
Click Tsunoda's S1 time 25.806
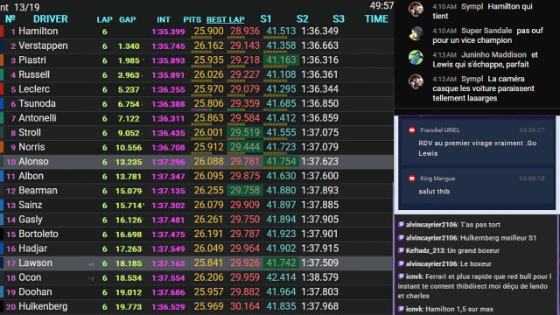208,103
